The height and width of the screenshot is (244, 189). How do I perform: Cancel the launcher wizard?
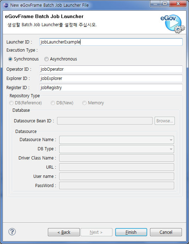(x=166, y=232)
